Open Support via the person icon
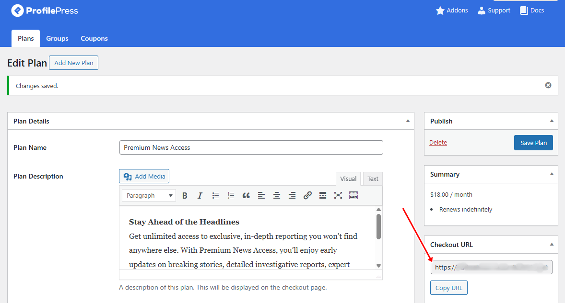 click(482, 11)
